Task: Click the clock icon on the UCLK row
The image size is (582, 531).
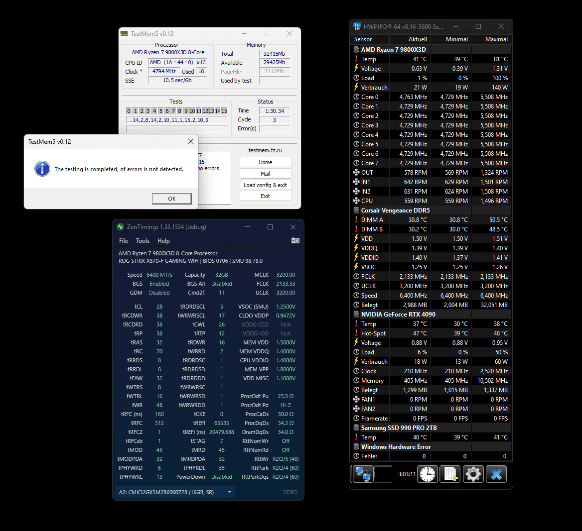Action: tap(356, 286)
